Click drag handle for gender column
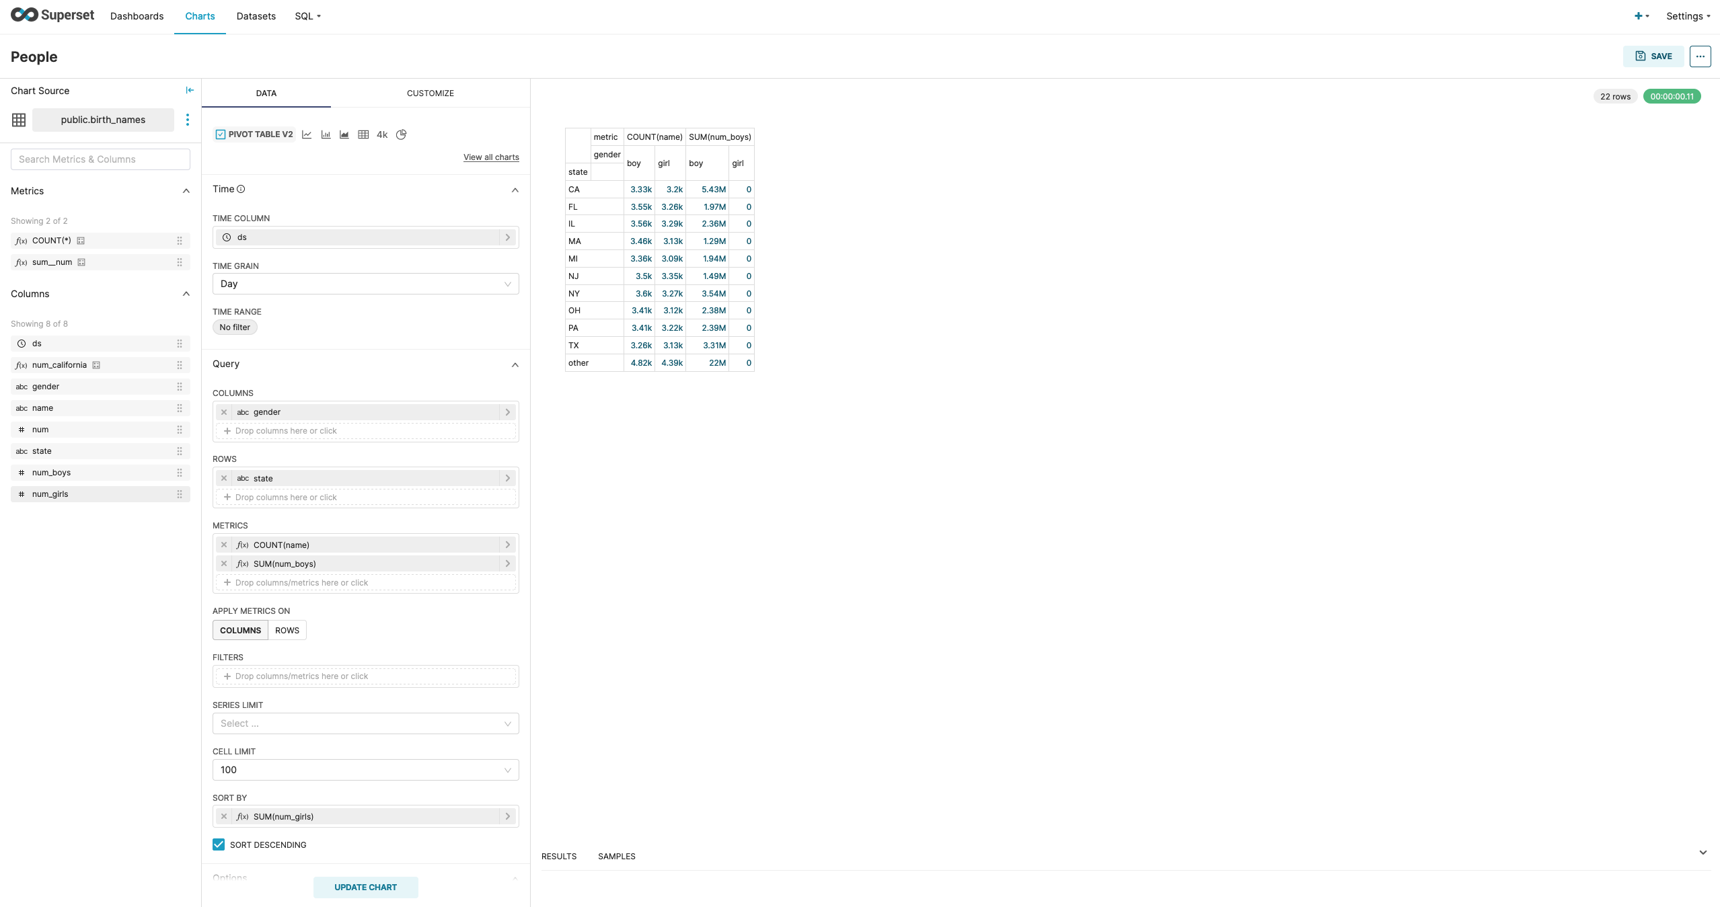This screenshot has width=1720, height=907. coord(180,387)
